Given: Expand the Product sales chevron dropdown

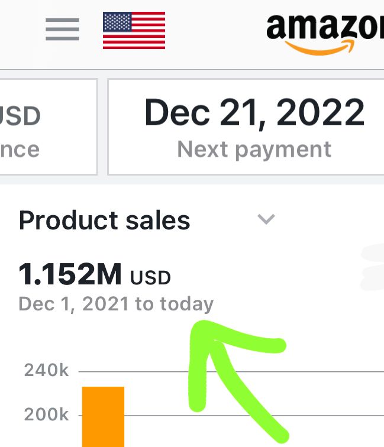Looking at the screenshot, I should click(267, 220).
